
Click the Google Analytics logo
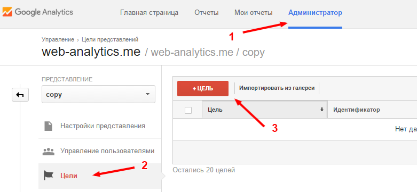pos(38,12)
